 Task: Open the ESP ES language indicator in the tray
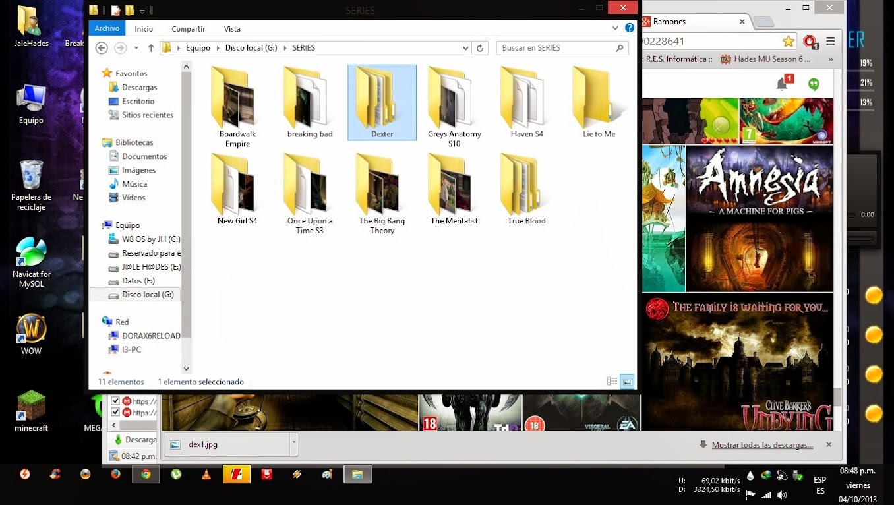click(x=820, y=485)
